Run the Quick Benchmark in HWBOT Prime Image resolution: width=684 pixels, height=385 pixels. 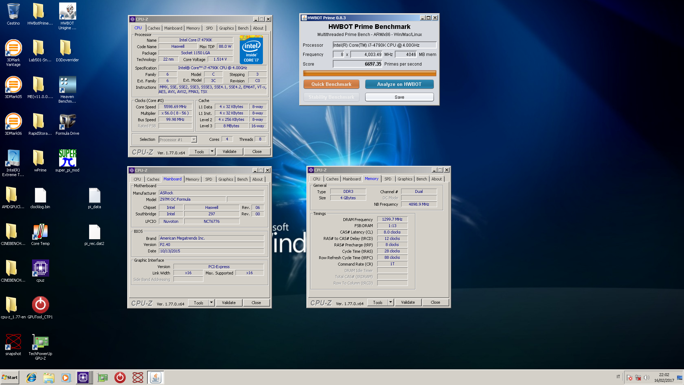(331, 84)
